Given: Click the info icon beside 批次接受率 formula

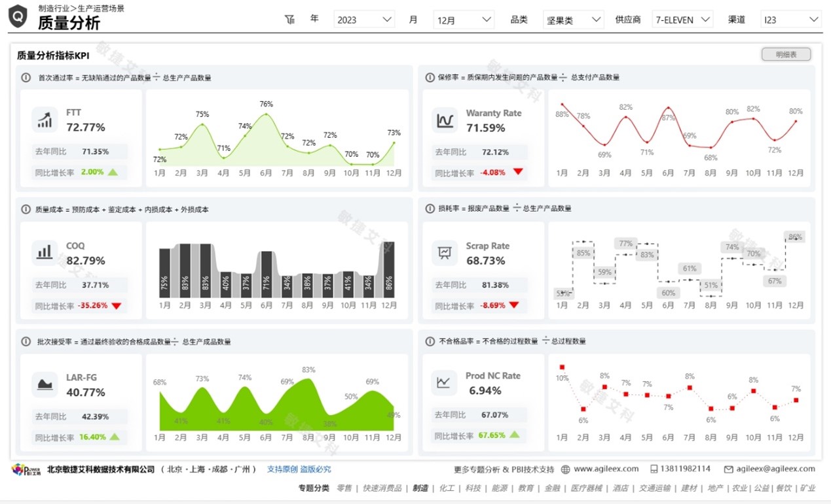Looking at the screenshot, I should pos(26,341).
